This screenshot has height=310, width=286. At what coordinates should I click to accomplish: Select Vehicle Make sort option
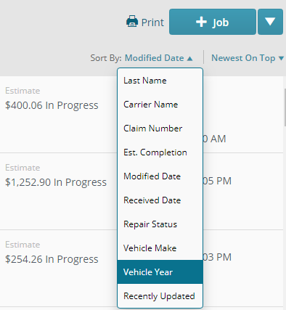160,248
